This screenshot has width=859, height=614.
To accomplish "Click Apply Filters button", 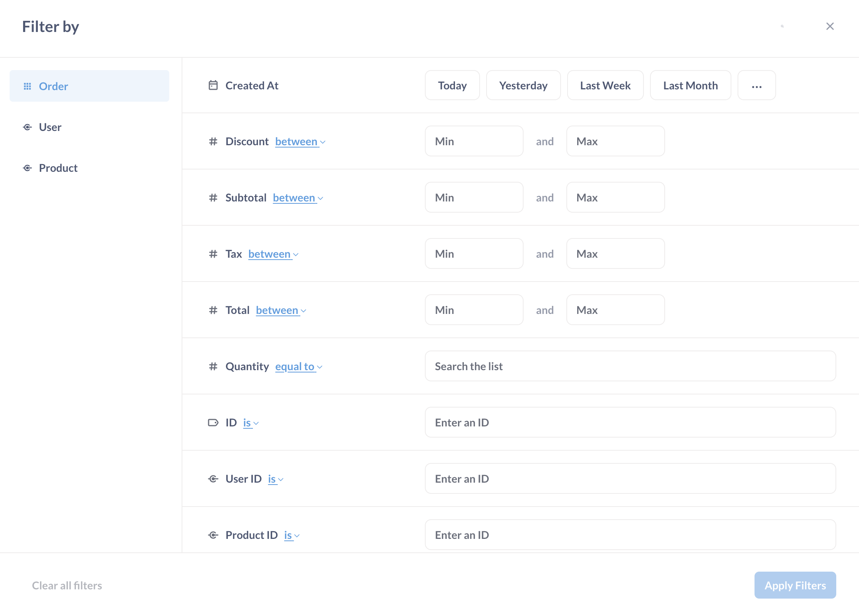I will point(795,585).
